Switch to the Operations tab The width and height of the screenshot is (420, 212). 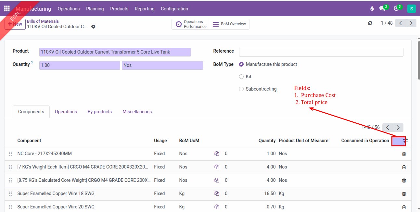pyautogui.click(x=66, y=112)
